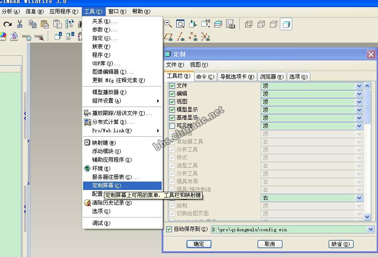Toggle coordinate systems display icon
Image resolution: width=378 pixels, height=257 pixels.
206,36
